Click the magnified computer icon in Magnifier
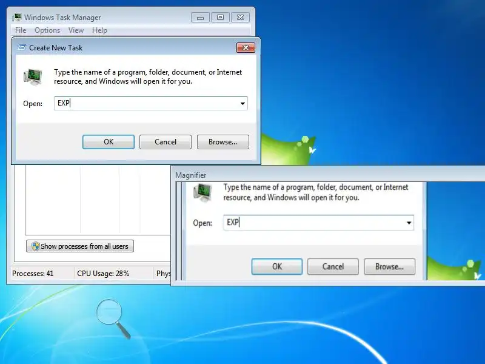The width and height of the screenshot is (485, 364). pos(202,192)
